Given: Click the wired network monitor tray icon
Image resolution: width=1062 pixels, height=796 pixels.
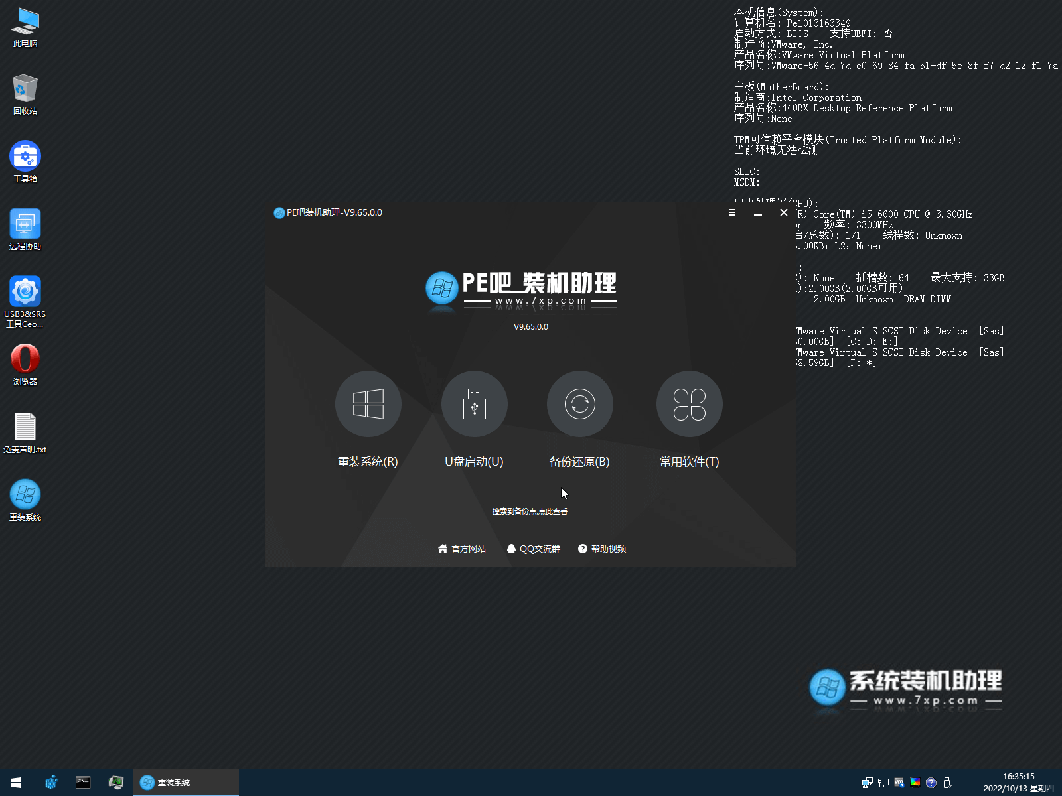Looking at the screenshot, I should tap(883, 783).
